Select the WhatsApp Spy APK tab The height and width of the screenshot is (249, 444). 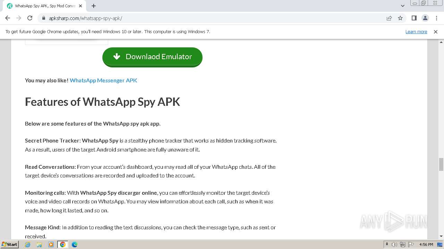pyautogui.click(x=45, y=6)
